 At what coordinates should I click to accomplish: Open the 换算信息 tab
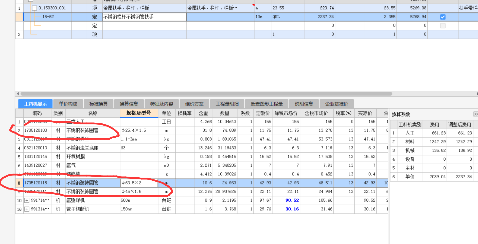point(129,104)
